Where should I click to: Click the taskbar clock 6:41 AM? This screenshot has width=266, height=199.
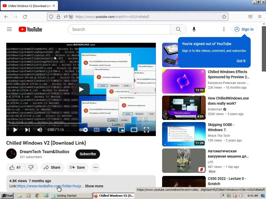[x=253, y=196]
